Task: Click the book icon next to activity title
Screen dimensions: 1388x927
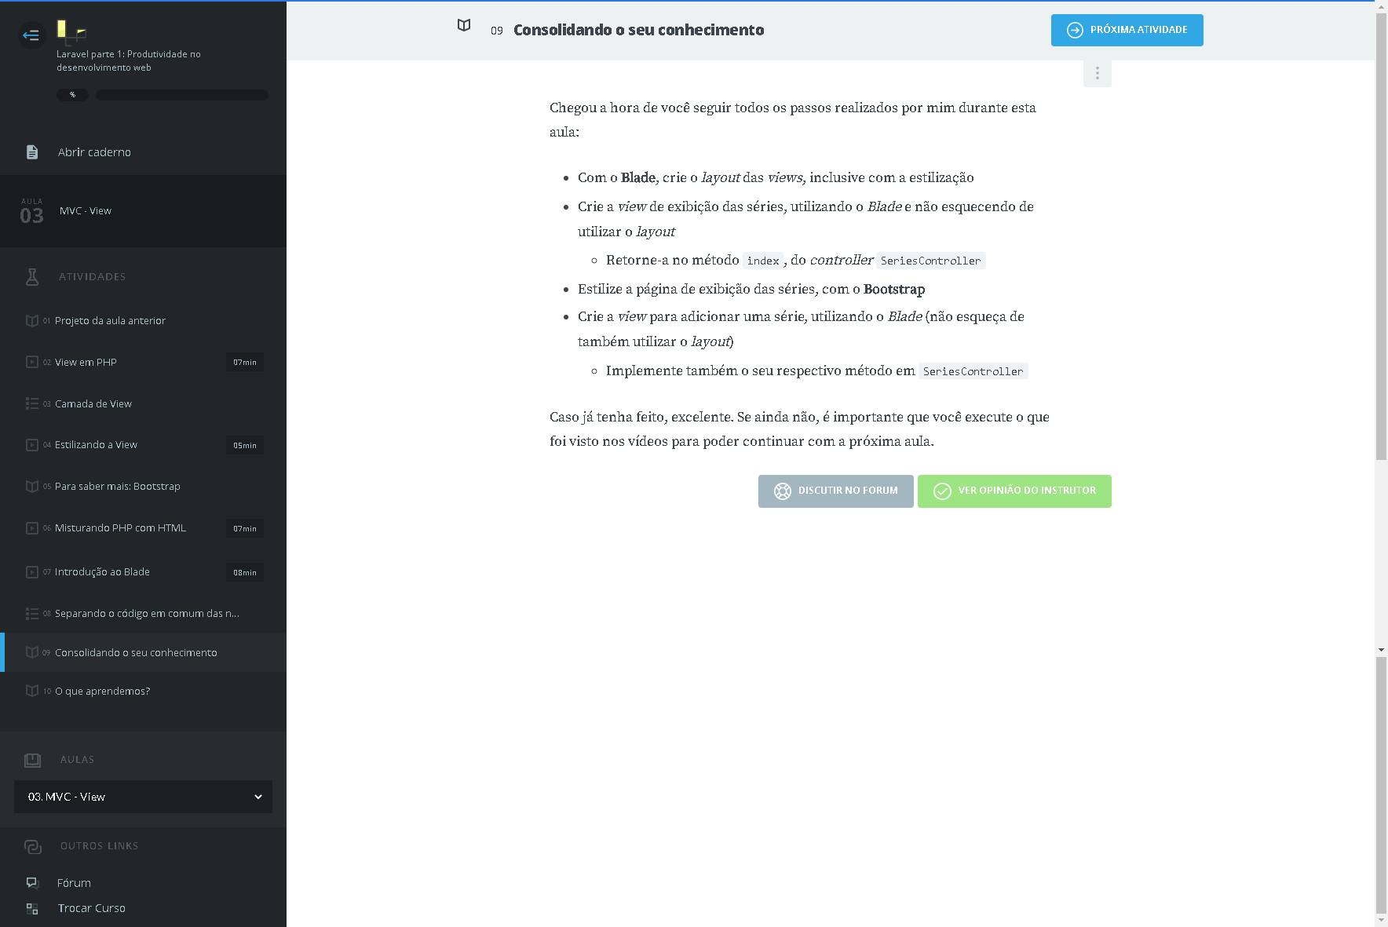Action: (464, 26)
